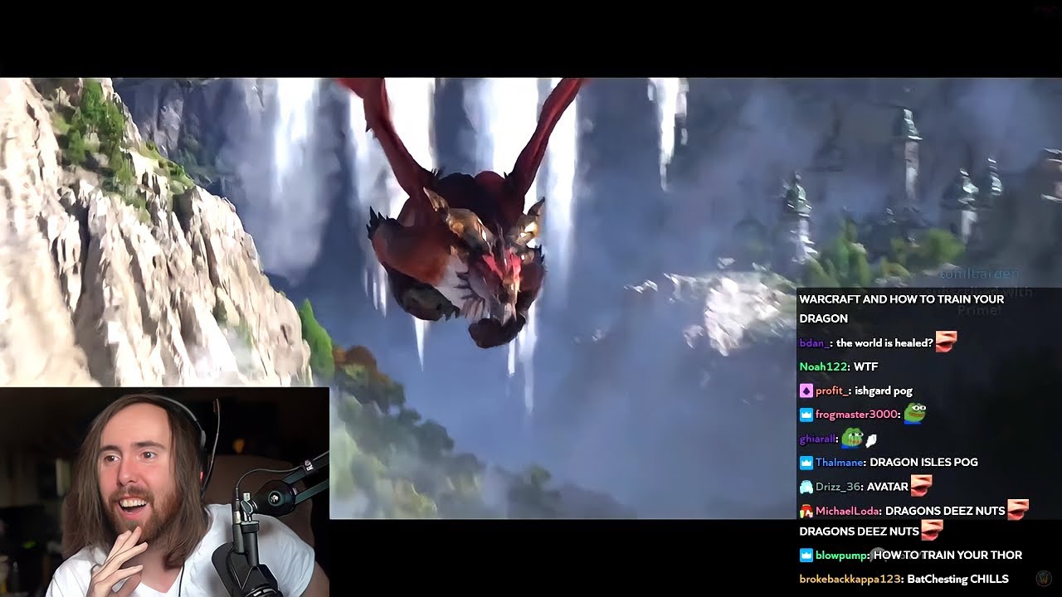The image size is (1062, 597).
Task: Click the 'DRAGON ISLES POG' message
Action: pyautogui.click(x=923, y=463)
